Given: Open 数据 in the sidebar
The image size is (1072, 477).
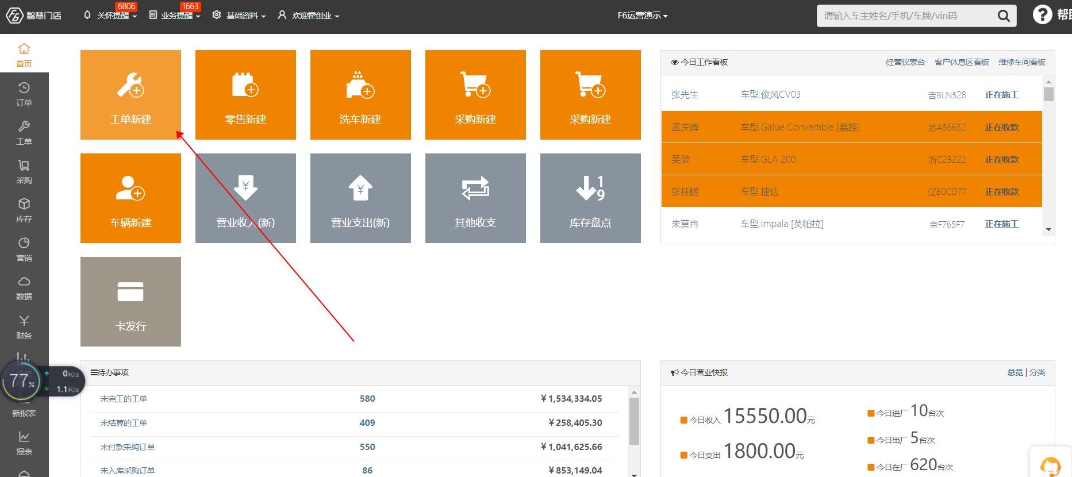Looking at the screenshot, I should [x=24, y=288].
